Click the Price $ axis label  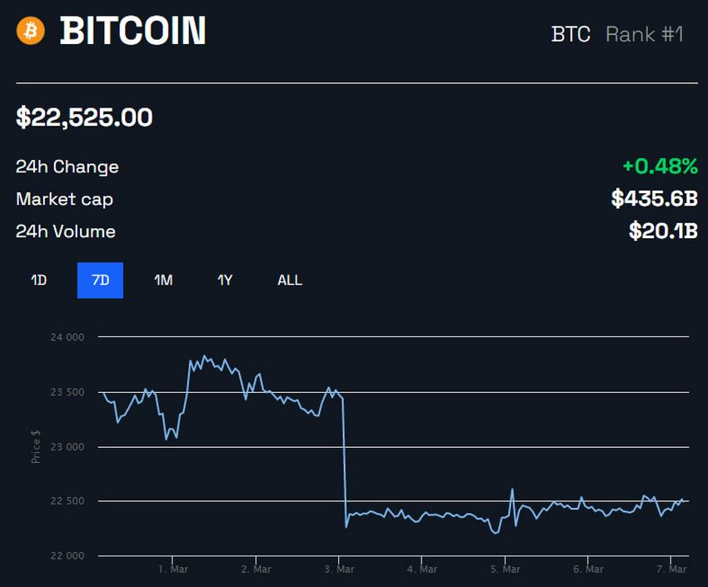[x=36, y=445]
